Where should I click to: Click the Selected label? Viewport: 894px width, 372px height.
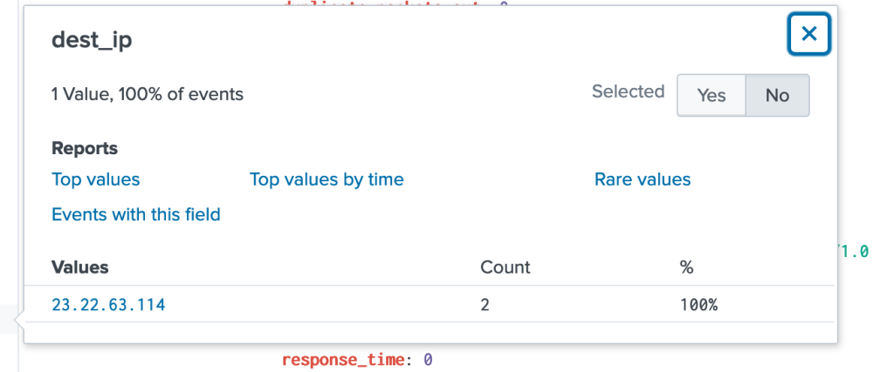tap(629, 91)
